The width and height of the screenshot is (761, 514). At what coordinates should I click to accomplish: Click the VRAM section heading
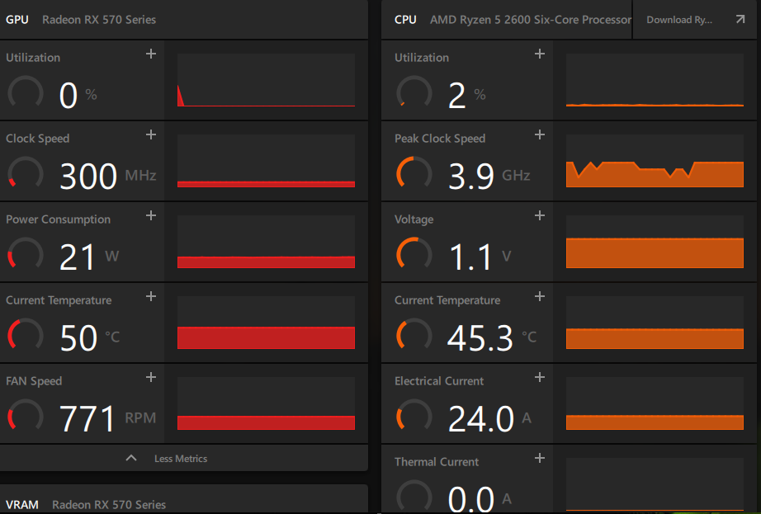pyautogui.click(x=21, y=505)
